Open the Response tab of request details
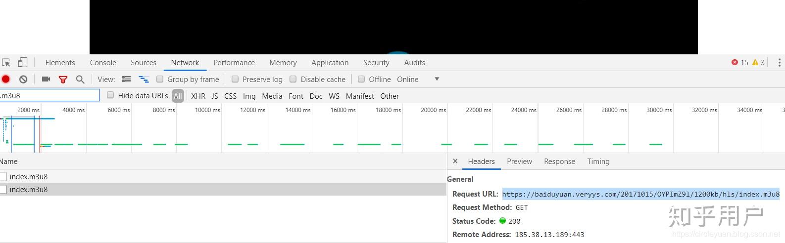The height and width of the screenshot is (243, 785). (559, 162)
